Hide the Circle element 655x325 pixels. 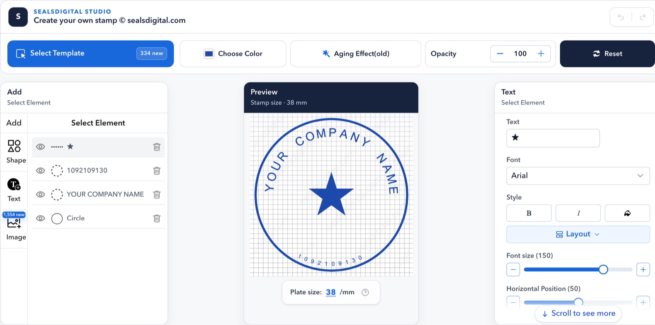[41, 218]
